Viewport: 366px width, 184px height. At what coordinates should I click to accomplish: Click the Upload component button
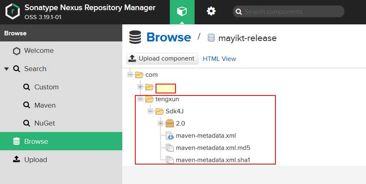pos(162,58)
